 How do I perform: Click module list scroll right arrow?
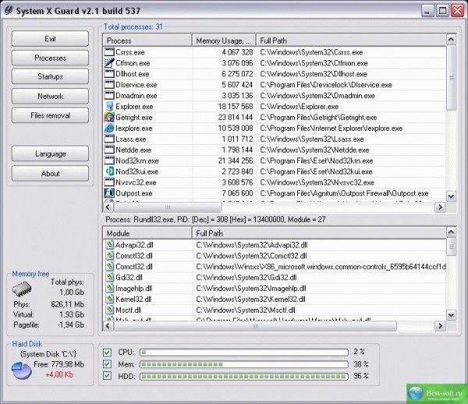440,326
